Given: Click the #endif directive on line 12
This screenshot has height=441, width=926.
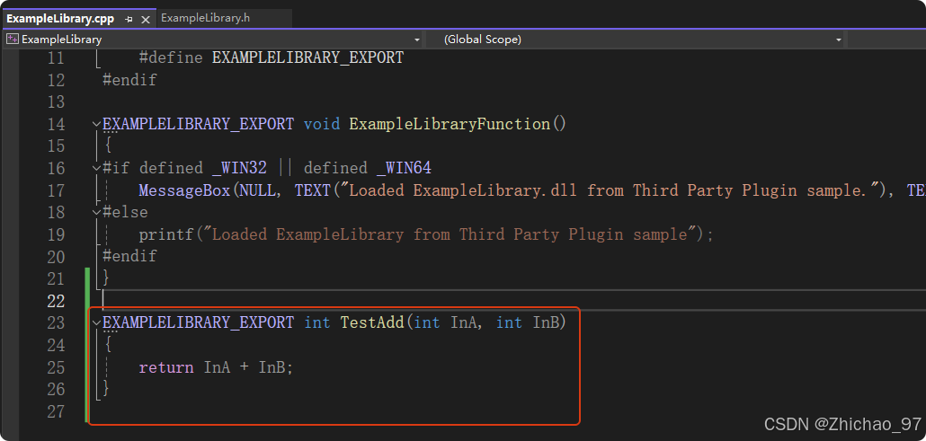Looking at the screenshot, I should pos(129,80).
